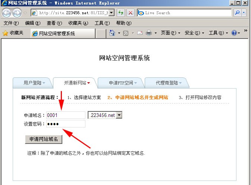The width and height of the screenshot is (251, 185).
Task: Click the browser Back arrow button
Action: pyautogui.click(x=6, y=13)
